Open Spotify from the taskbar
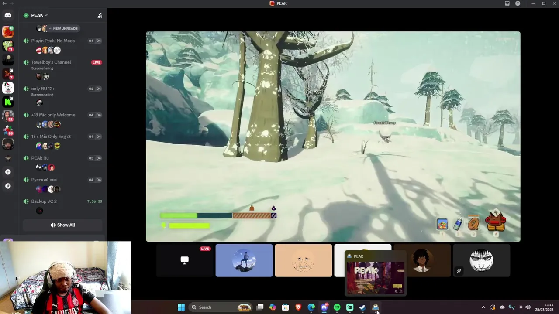Viewport: 559px width, 314px height. coord(337,307)
